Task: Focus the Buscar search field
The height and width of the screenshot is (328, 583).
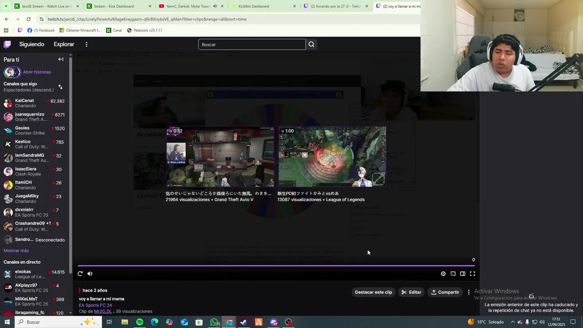Action: click(x=252, y=44)
